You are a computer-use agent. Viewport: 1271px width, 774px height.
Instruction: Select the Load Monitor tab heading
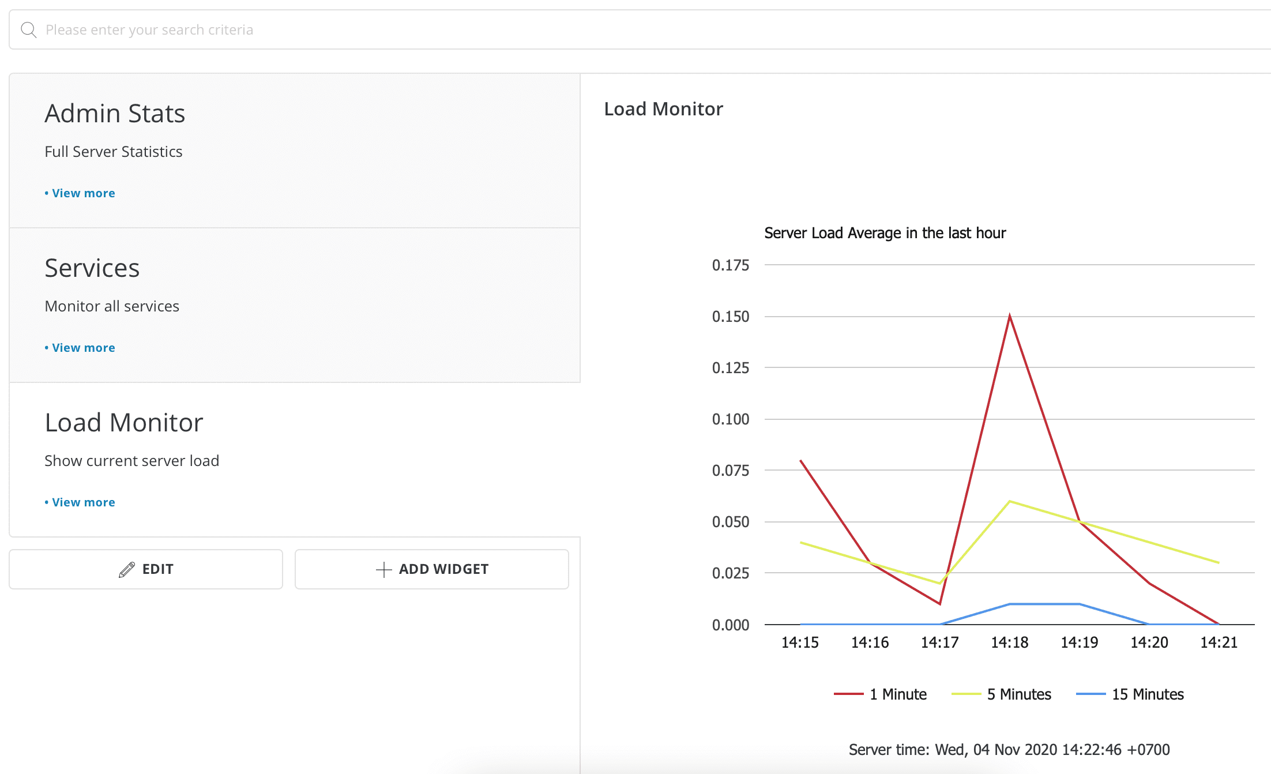point(124,423)
